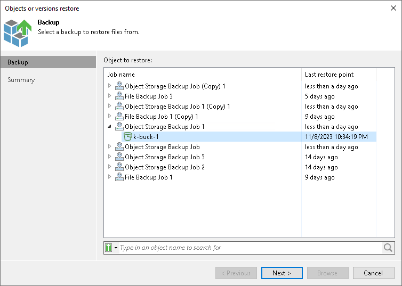Click the disabled Previous button
The width and height of the screenshot is (402, 286).
pyautogui.click(x=236, y=273)
